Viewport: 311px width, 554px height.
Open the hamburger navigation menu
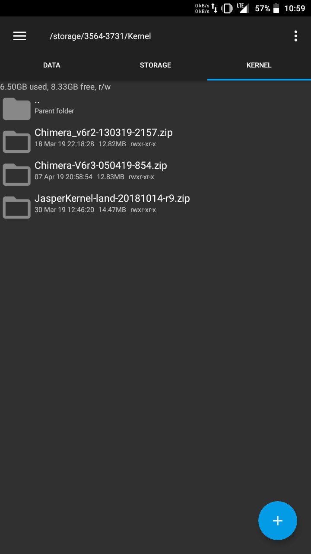(19, 36)
